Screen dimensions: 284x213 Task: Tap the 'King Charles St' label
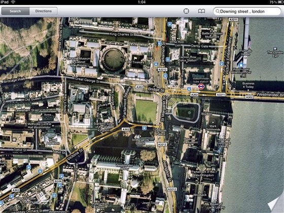[x=122, y=34]
